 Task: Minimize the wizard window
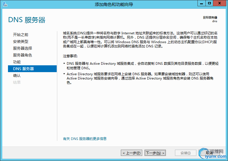201,3
